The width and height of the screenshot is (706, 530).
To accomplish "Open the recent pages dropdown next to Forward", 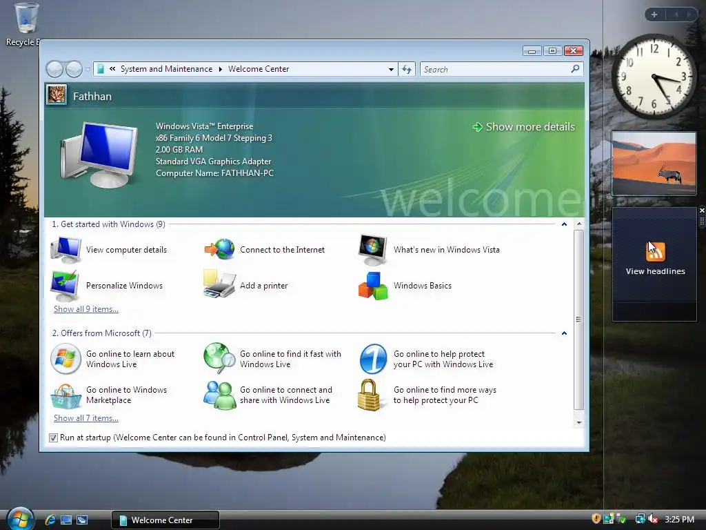I will [x=88, y=70].
